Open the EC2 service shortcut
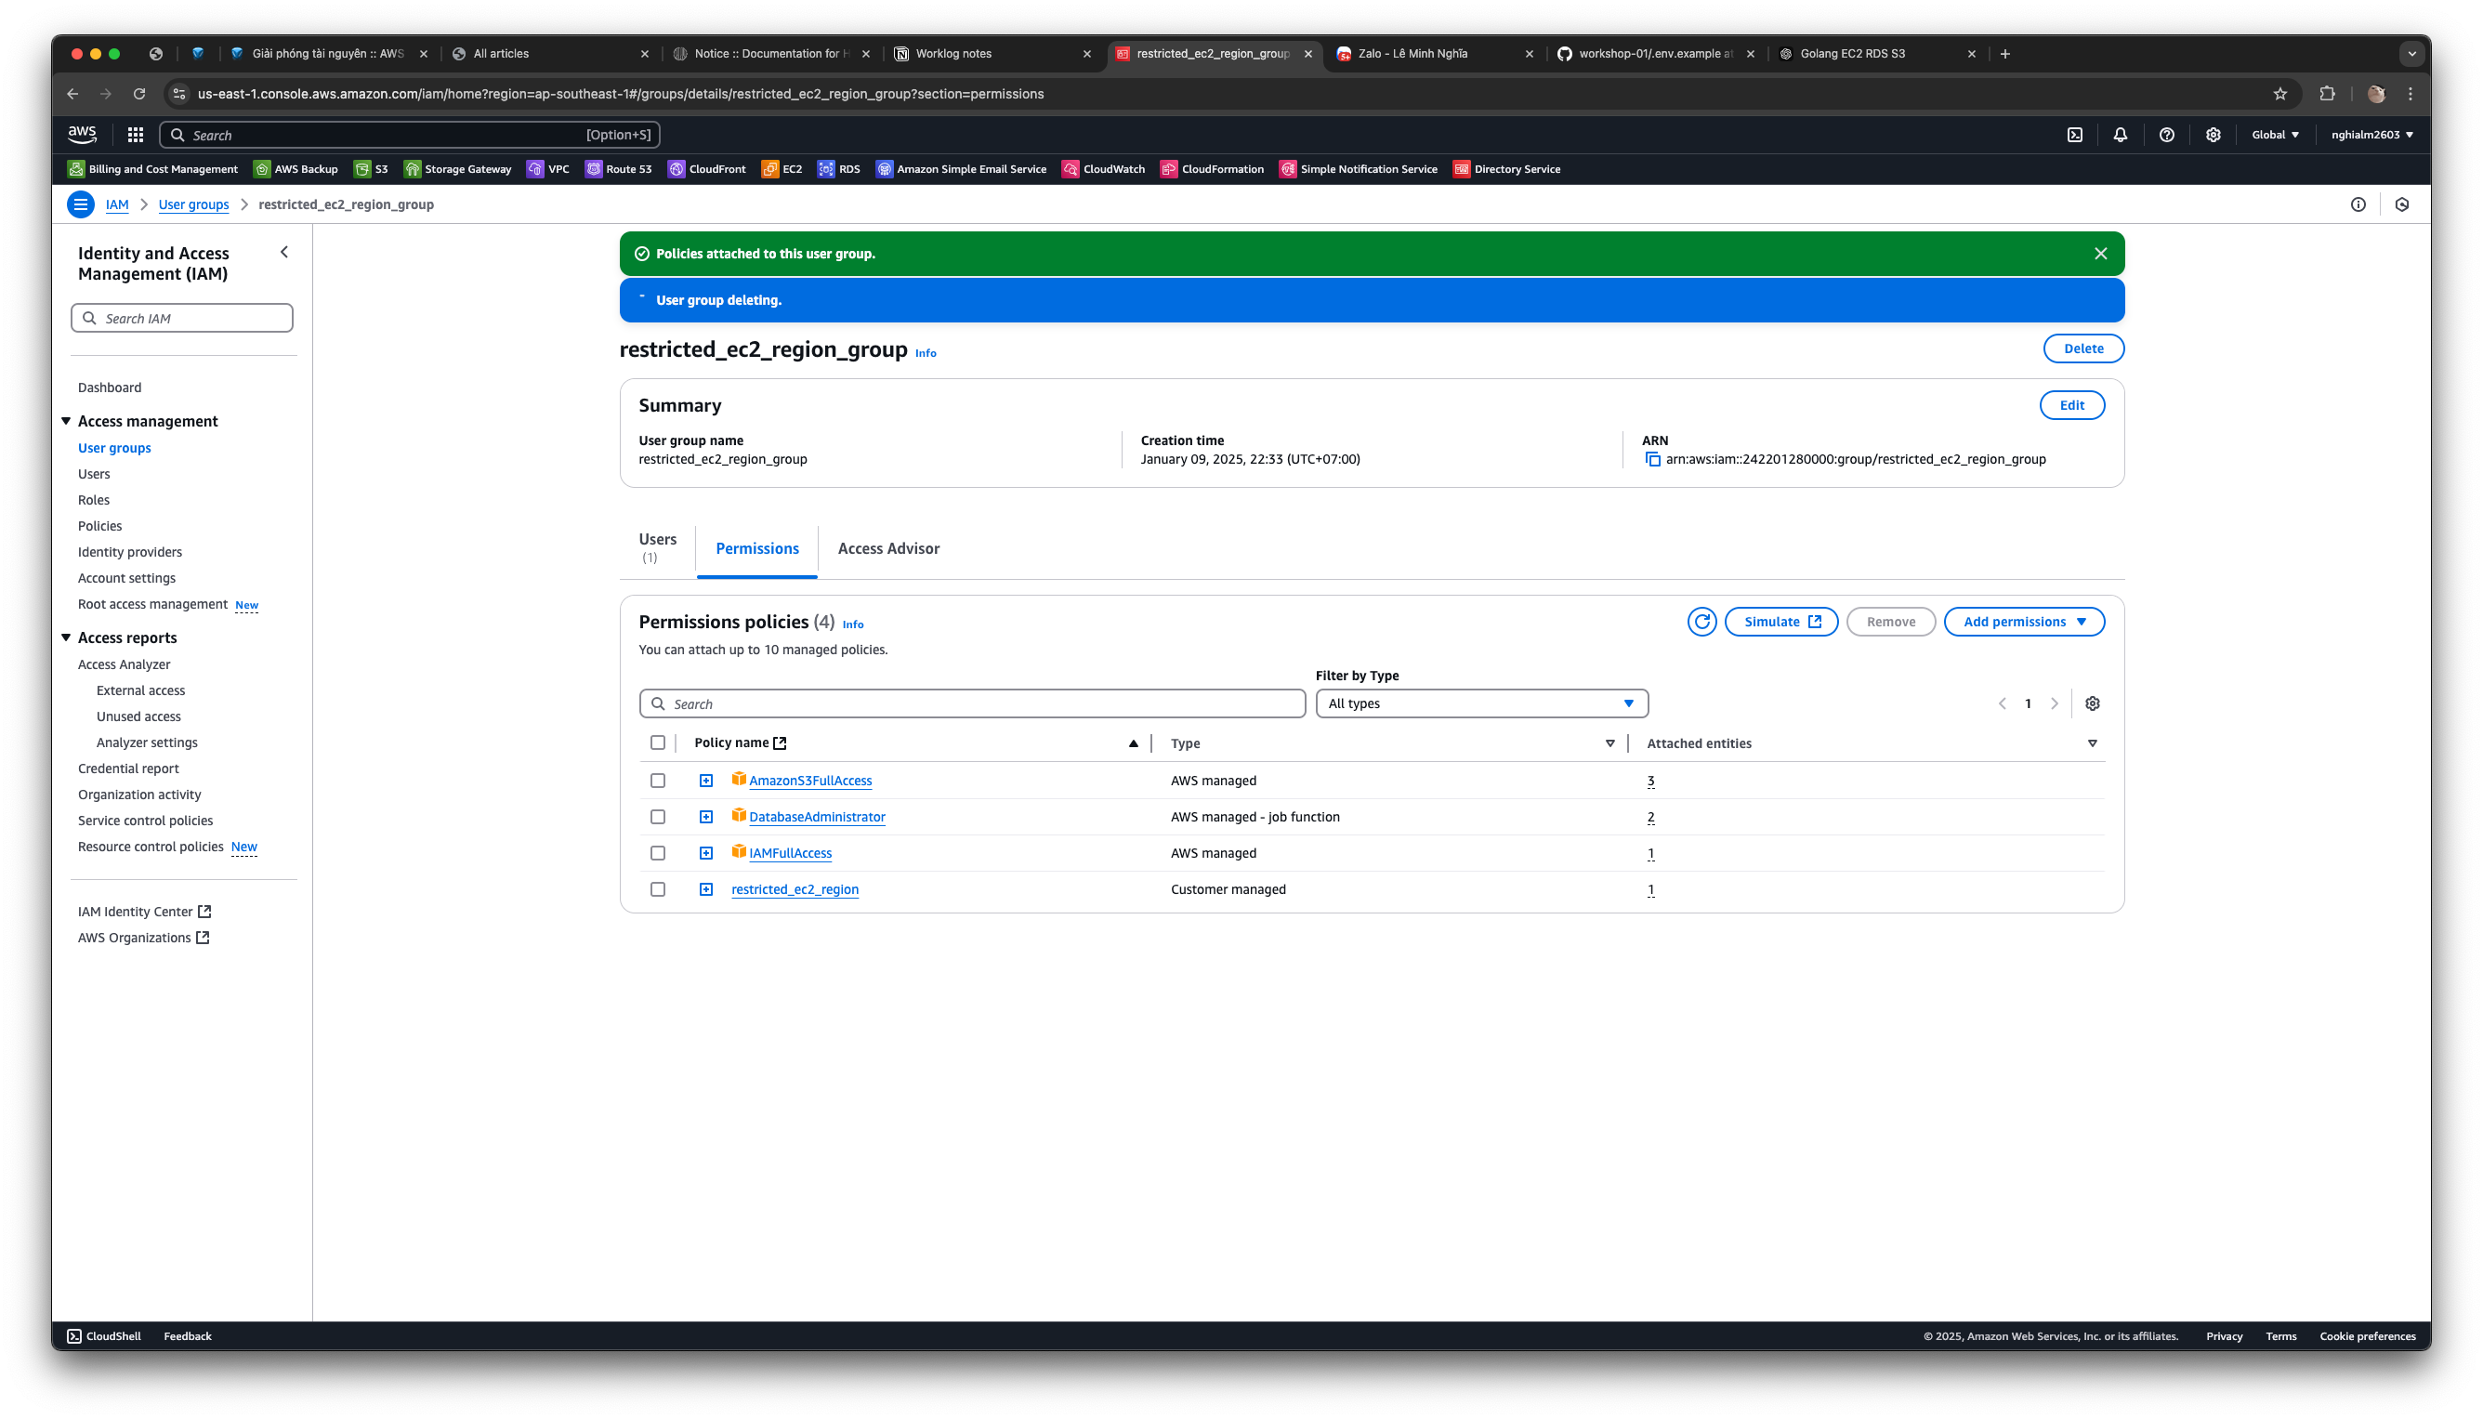2483x1419 pixels. (782, 168)
